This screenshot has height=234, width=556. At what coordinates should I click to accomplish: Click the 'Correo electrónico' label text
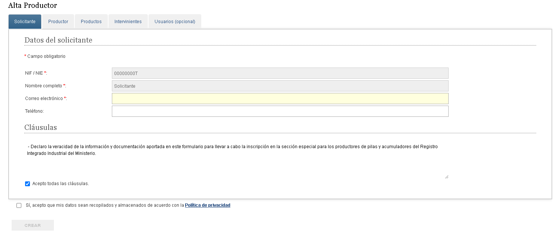[x=44, y=99]
